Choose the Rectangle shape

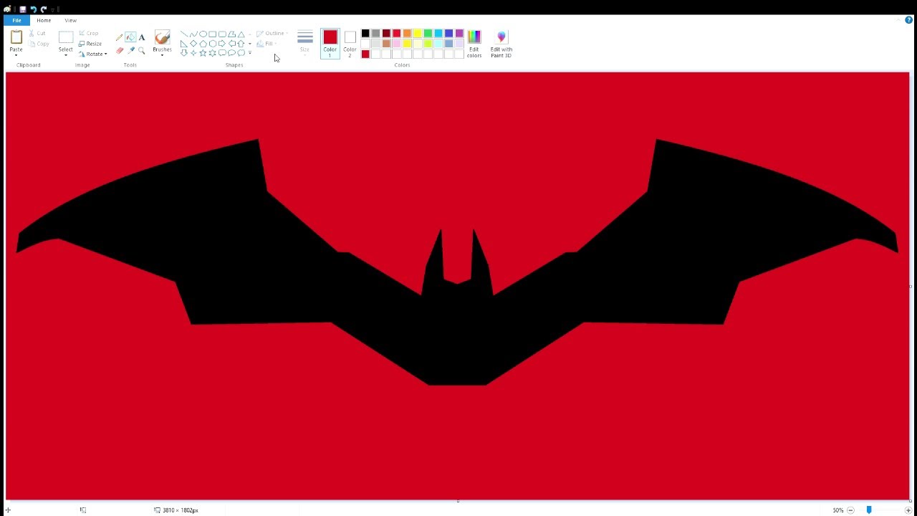213,34
